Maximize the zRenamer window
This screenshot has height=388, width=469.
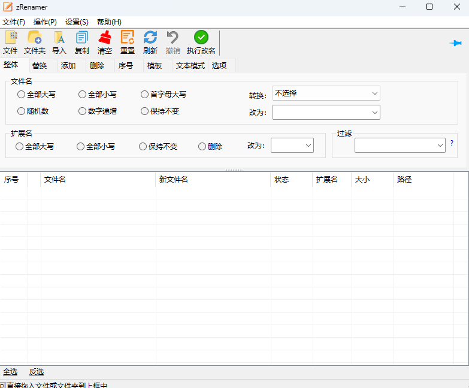coord(429,7)
